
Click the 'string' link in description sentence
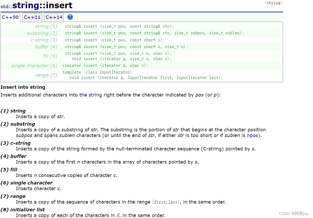95,95
